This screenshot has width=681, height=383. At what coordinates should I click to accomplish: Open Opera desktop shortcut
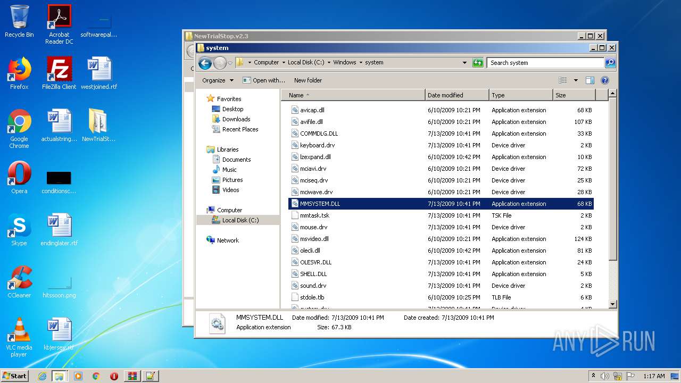click(19, 178)
